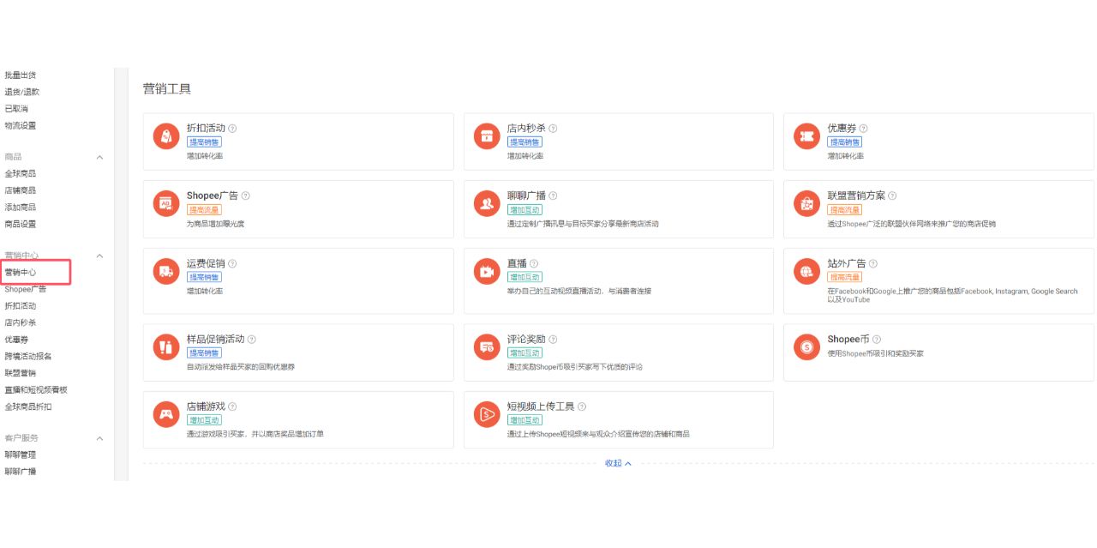This screenshot has height=548, width=1097.
Task: Click help icon next to Shopee广告 card title
Action: (x=246, y=196)
